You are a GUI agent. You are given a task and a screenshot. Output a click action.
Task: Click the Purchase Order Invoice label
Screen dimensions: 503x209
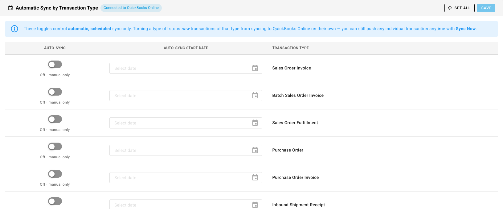pos(296,178)
